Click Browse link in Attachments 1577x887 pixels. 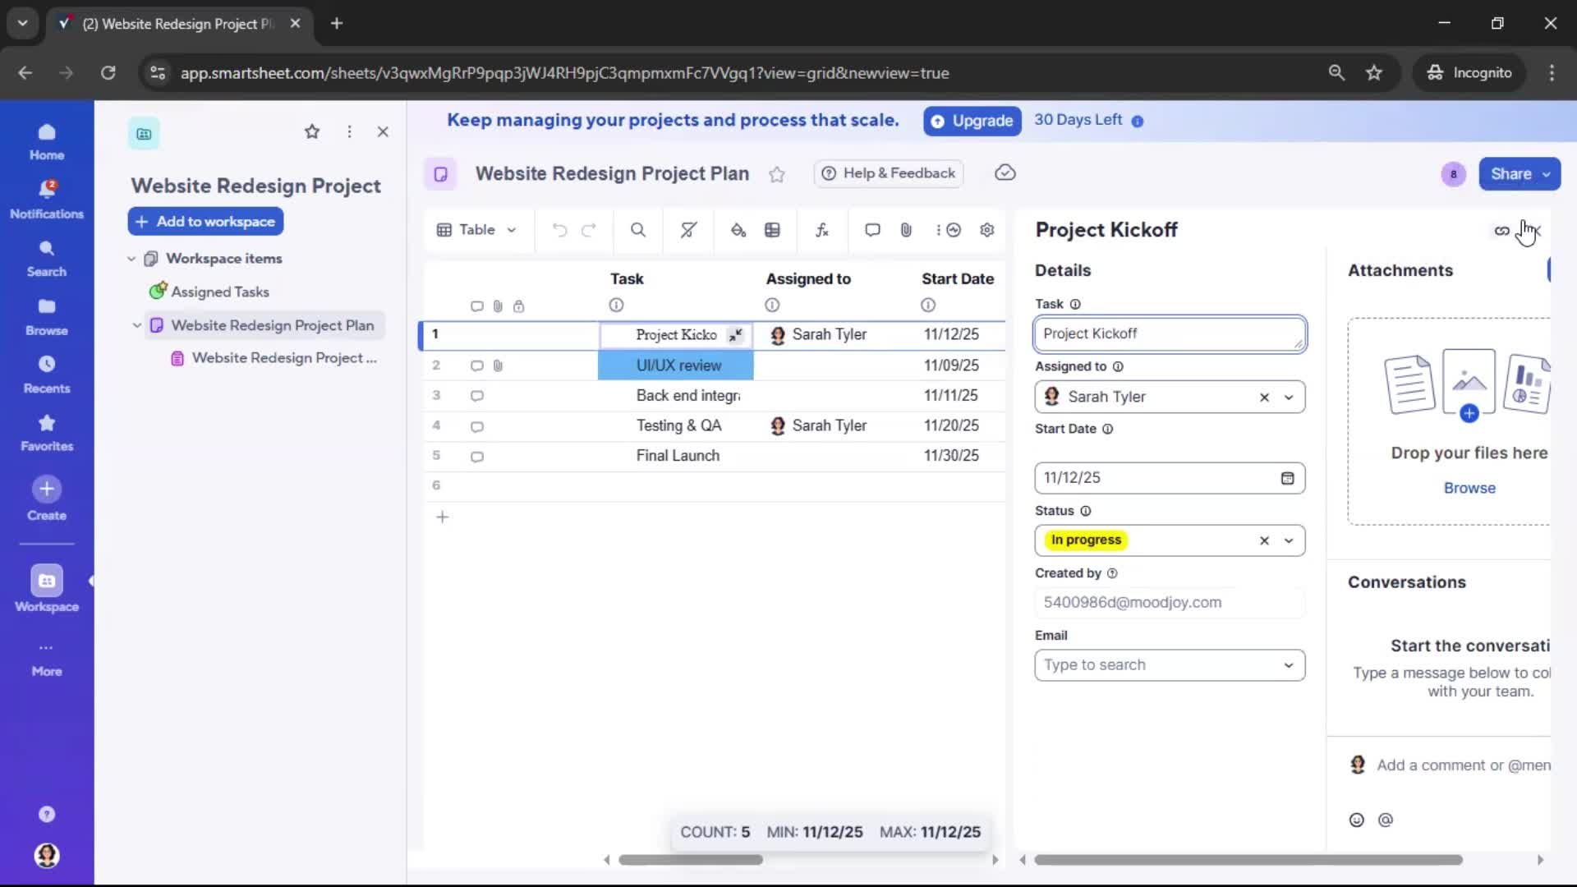pos(1469,488)
